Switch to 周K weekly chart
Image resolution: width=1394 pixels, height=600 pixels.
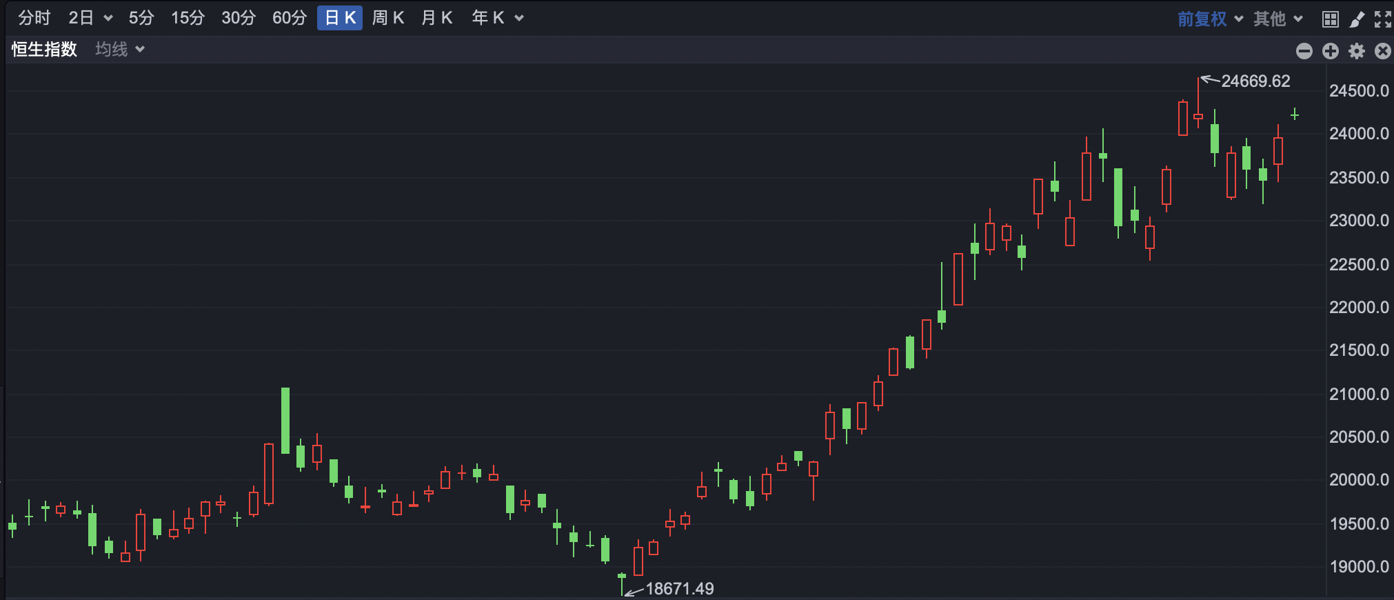pyautogui.click(x=388, y=18)
